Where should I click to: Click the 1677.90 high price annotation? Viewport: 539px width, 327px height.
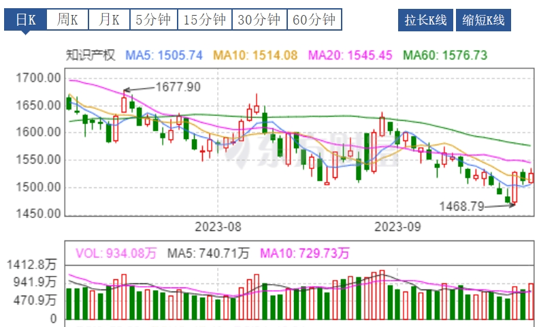[178, 87]
